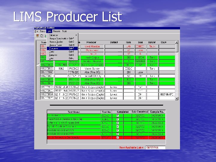Select the green "Koch Corpus" producer cell
The width and height of the screenshot is (216, 162).
click(92, 57)
